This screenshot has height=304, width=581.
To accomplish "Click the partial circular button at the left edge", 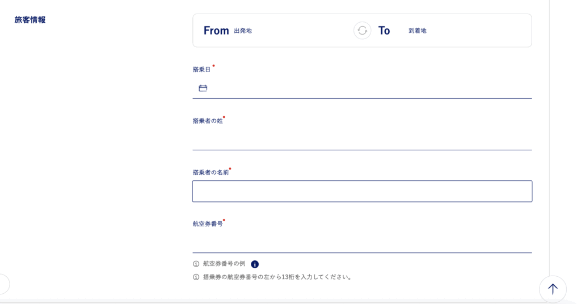I will point(4,284).
